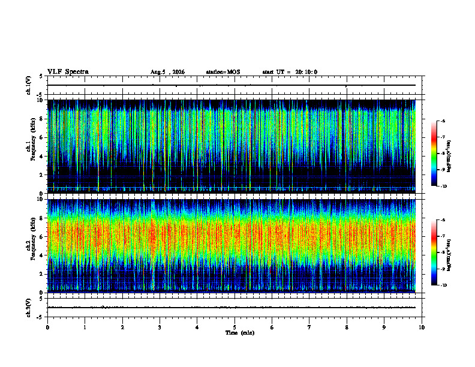Click the ch.2 spectrogram panel
The height and width of the screenshot is (367, 475).
(232, 246)
